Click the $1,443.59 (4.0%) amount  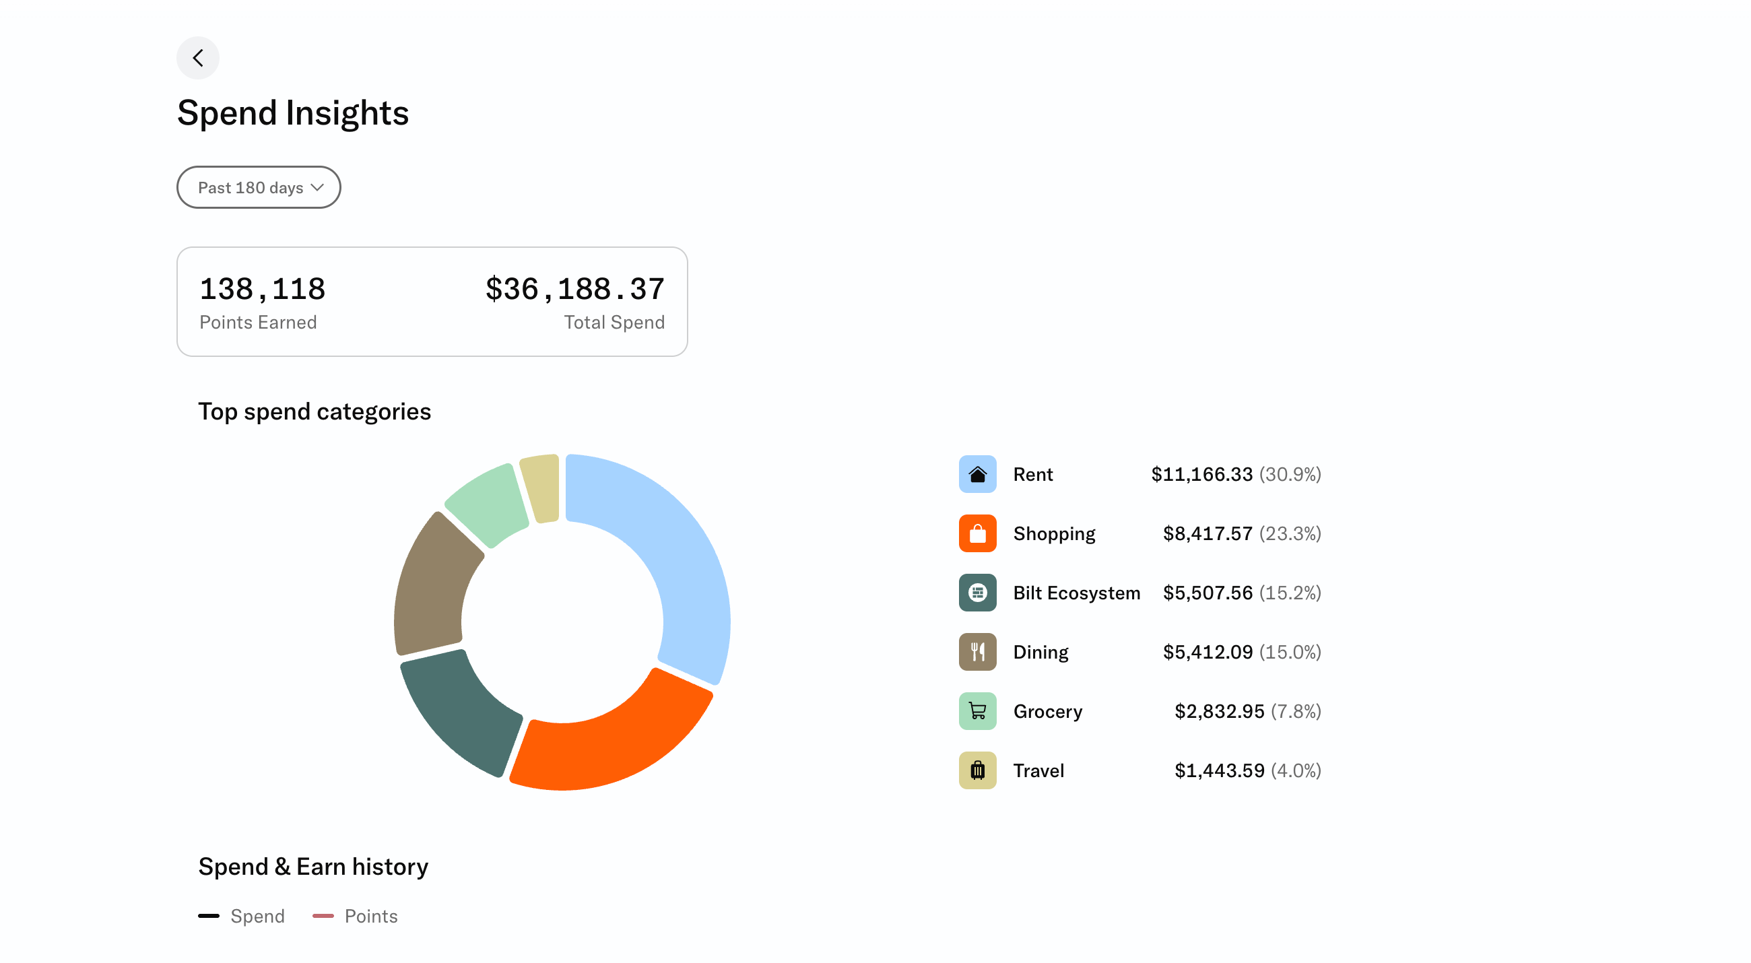coord(1248,770)
